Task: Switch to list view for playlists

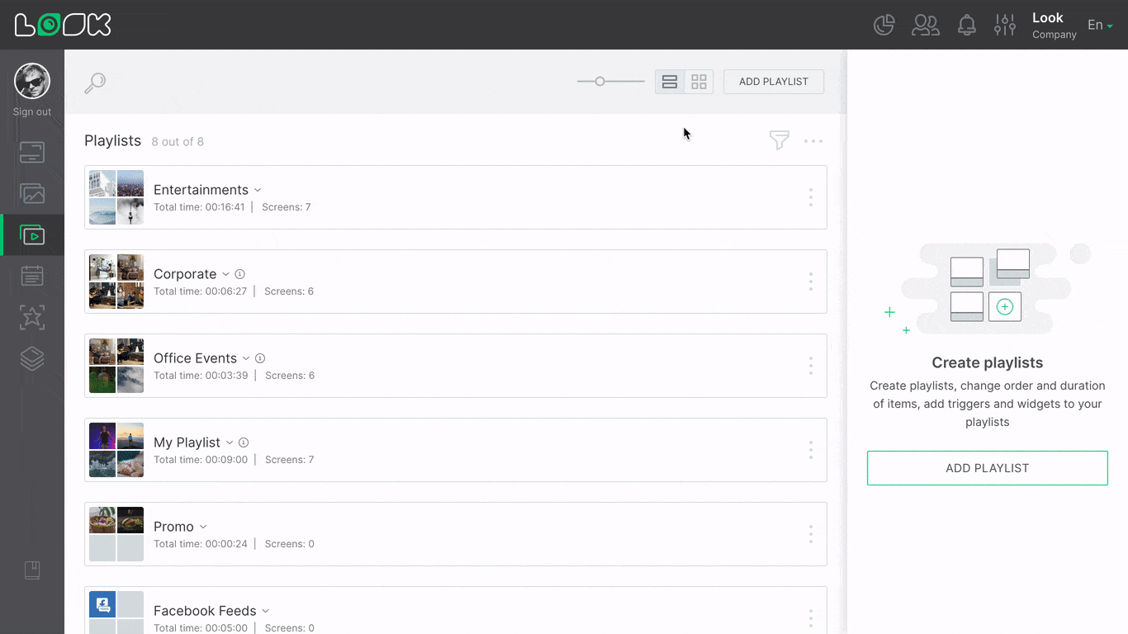Action: coord(669,82)
